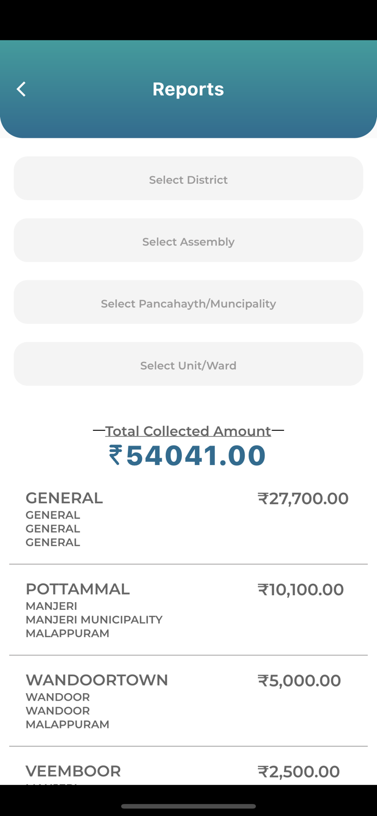Screen dimensions: 377x816
Task: Tap MANJERI MUNICIPALITY under POTTAMMAL
Action: (94, 620)
